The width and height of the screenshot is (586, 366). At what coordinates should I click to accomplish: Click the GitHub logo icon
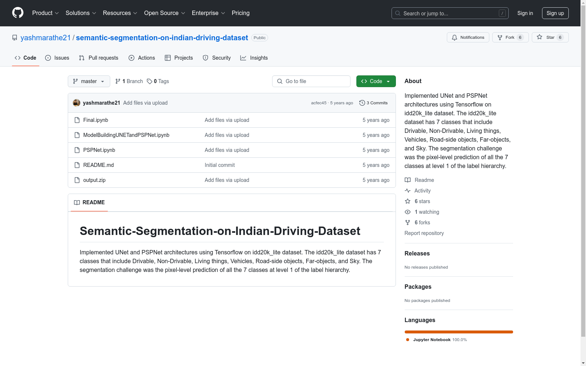(18, 13)
